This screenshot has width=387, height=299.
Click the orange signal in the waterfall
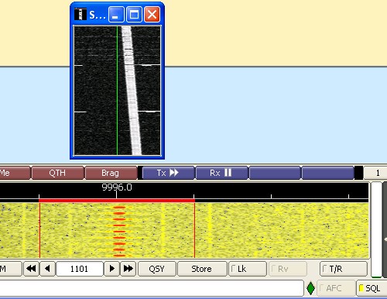[x=119, y=232]
